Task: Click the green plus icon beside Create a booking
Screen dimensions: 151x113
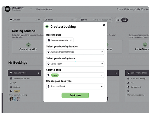Action: coord(47,27)
